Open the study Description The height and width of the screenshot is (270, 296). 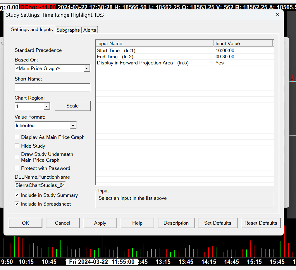(176, 223)
